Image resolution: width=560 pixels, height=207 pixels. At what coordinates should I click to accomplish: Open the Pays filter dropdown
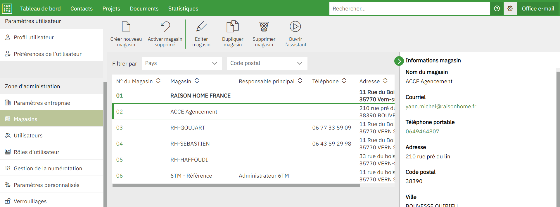coord(182,63)
